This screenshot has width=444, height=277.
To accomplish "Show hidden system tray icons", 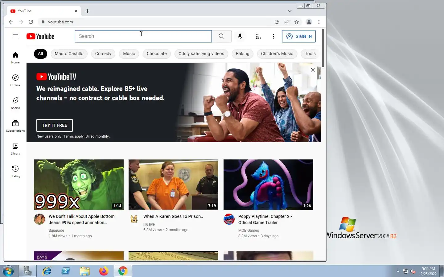I will pos(398,271).
